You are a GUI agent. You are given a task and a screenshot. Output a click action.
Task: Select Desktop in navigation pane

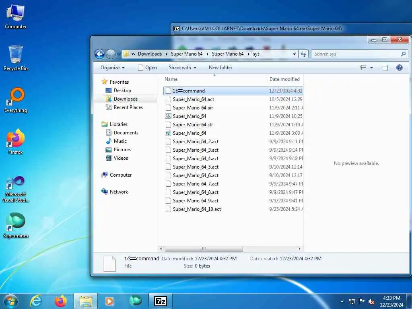pos(122,91)
